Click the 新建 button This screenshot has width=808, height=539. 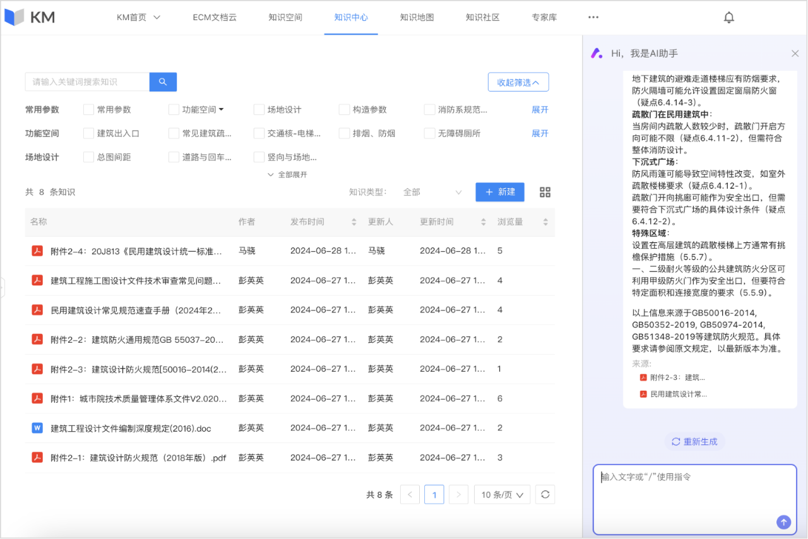coord(499,192)
